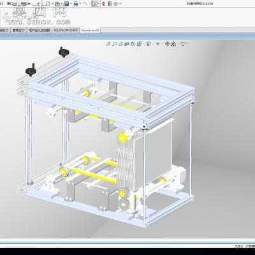Viewport: 255px width, 255px height.
Task: Open the 帮助 (Help) menu
Action: pos(25,4)
